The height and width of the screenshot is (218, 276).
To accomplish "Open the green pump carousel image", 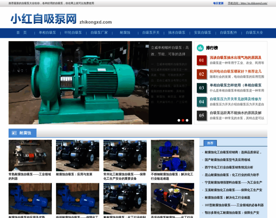I will [x=78, y=83].
